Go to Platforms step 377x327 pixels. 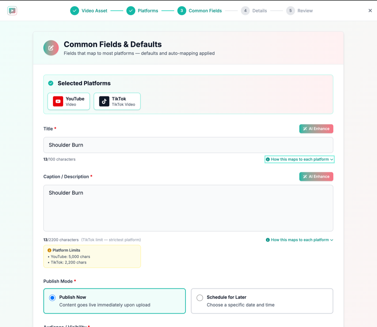click(148, 11)
